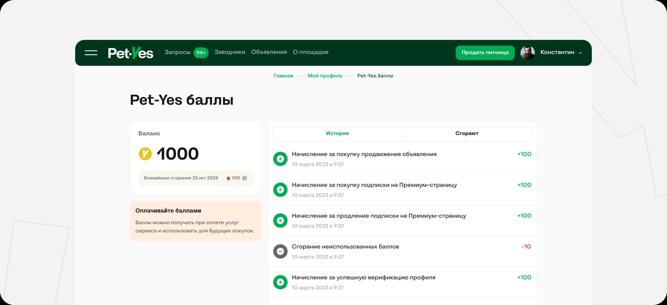Expand the Константин user menu chevron
This screenshot has height=305, width=667.
(x=580, y=53)
